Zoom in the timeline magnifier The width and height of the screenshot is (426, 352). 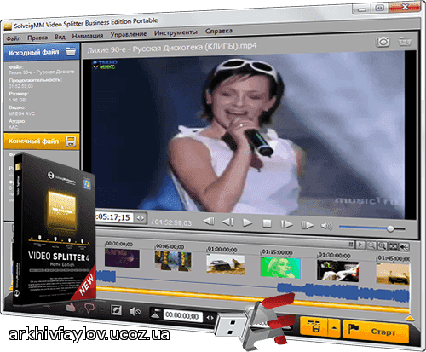point(382,245)
